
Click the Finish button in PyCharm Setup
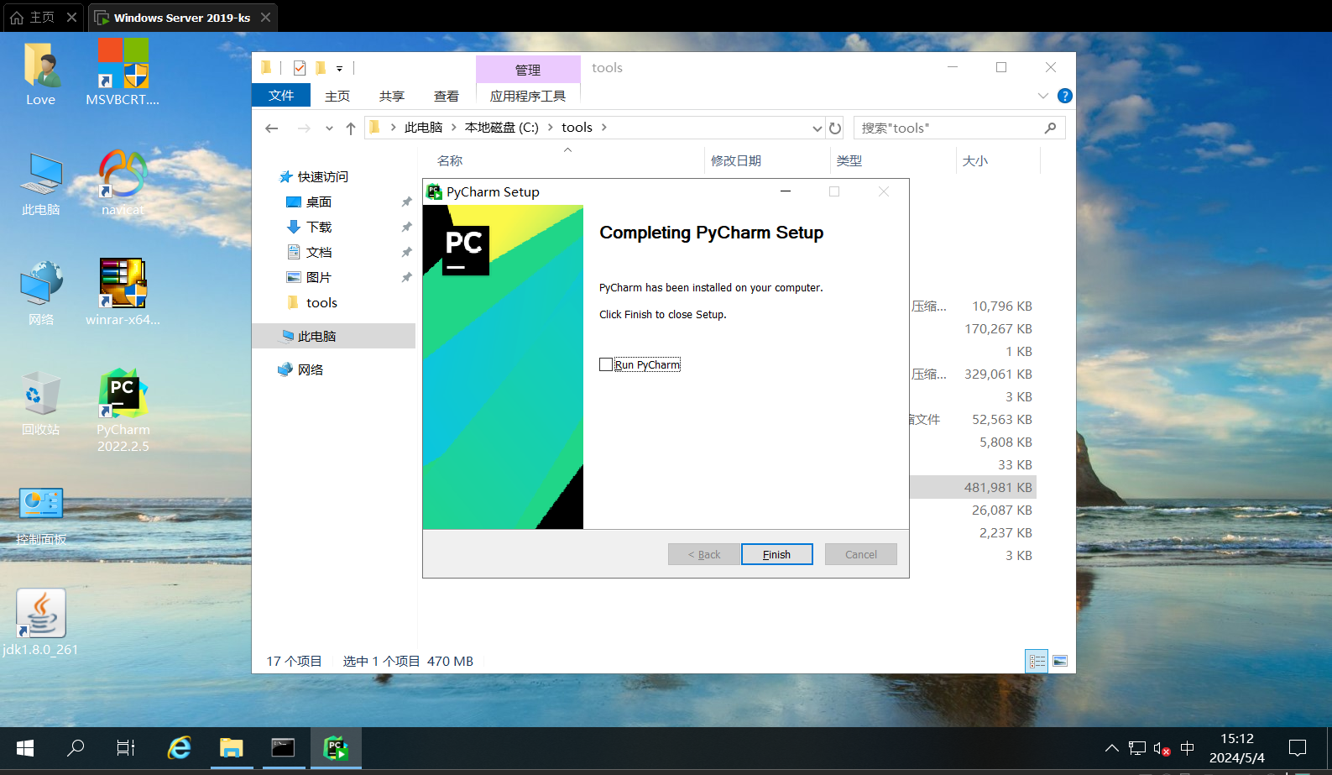[x=776, y=554]
